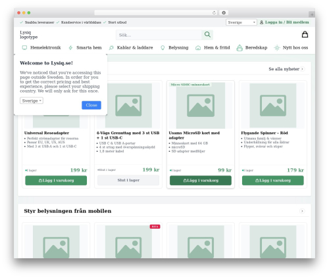Image resolution: width=329 pixels, height=278 pixels.
Task: Click chevron next to Se alla nyheter
Action: pyautogui.click(x=302, y=69)
